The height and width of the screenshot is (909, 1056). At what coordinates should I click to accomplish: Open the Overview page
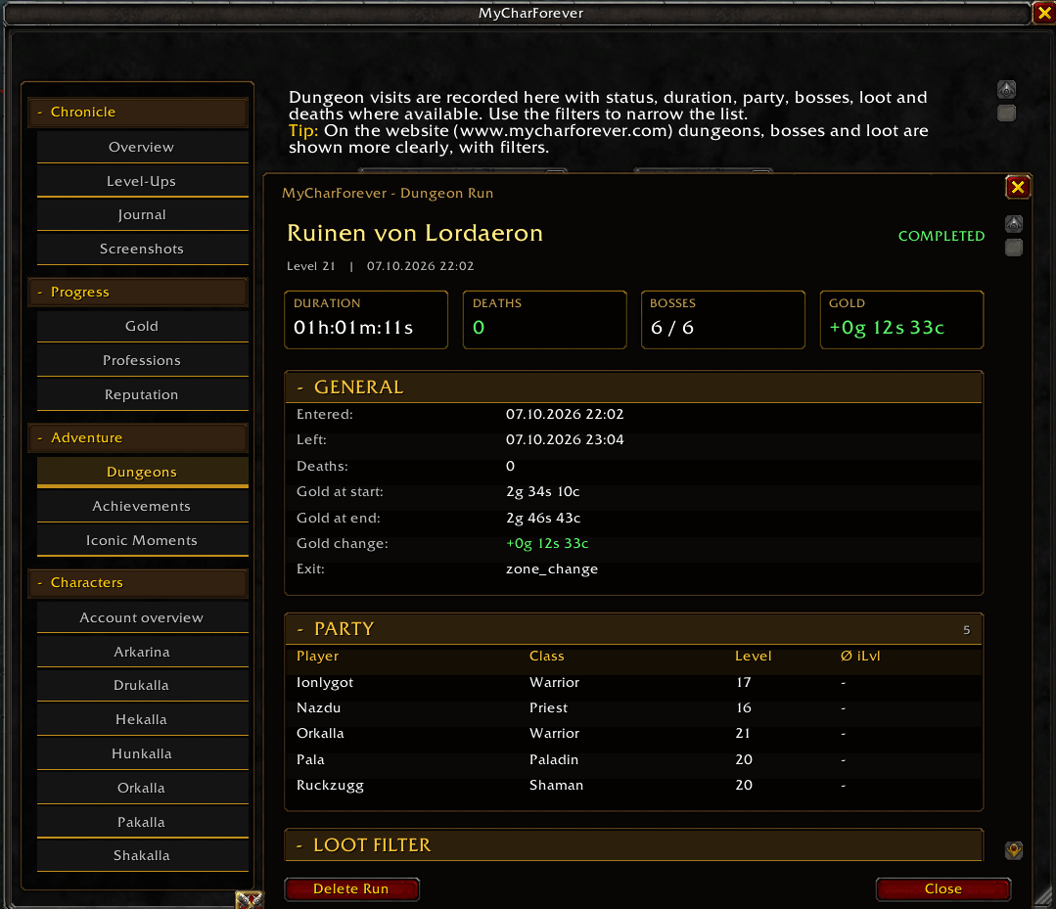[142, 148]
